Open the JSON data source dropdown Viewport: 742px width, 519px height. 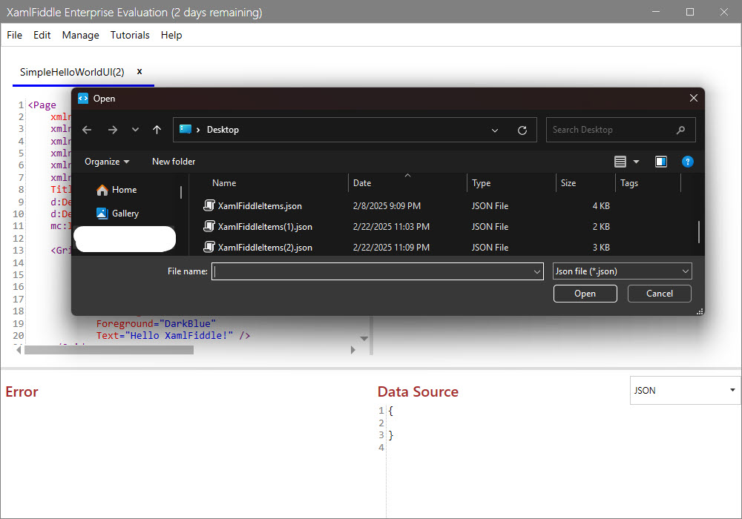(x=685, y=391)
